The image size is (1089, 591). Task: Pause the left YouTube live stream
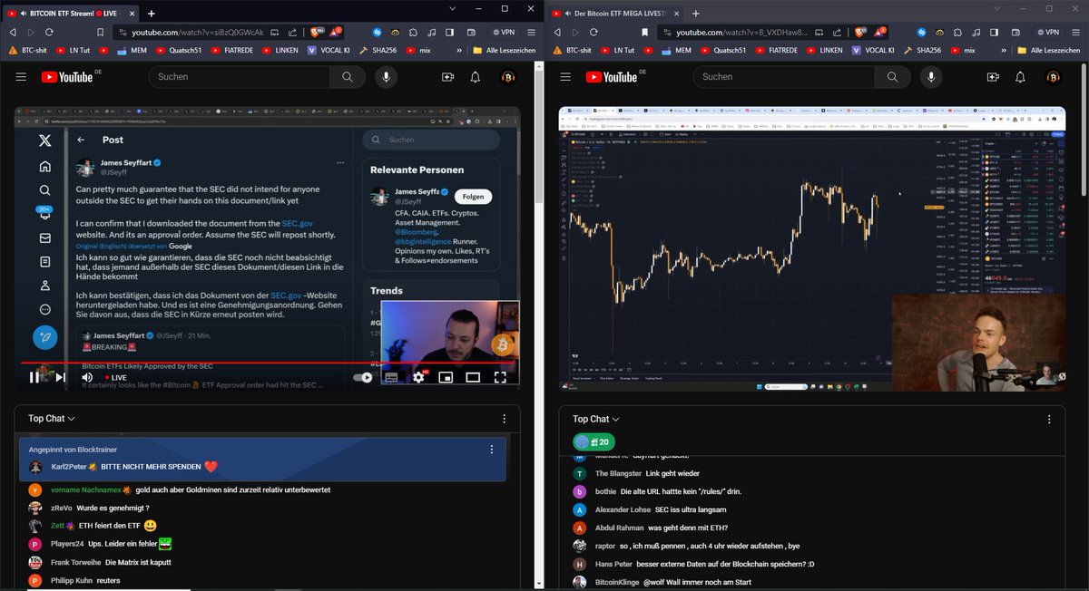click(34, 377)
